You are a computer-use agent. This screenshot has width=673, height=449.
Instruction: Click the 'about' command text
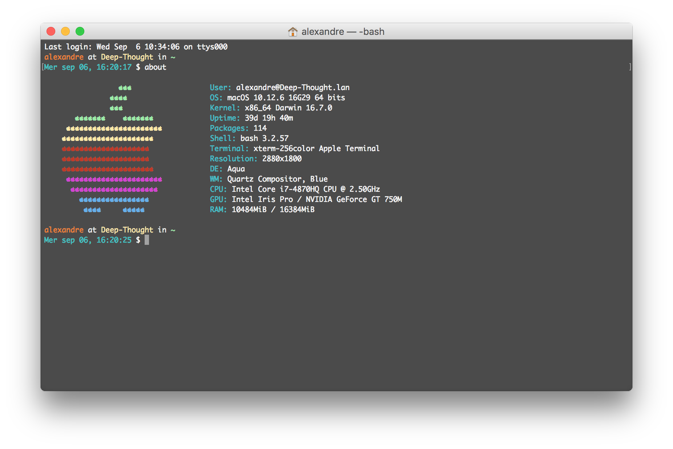coord(155,67)
